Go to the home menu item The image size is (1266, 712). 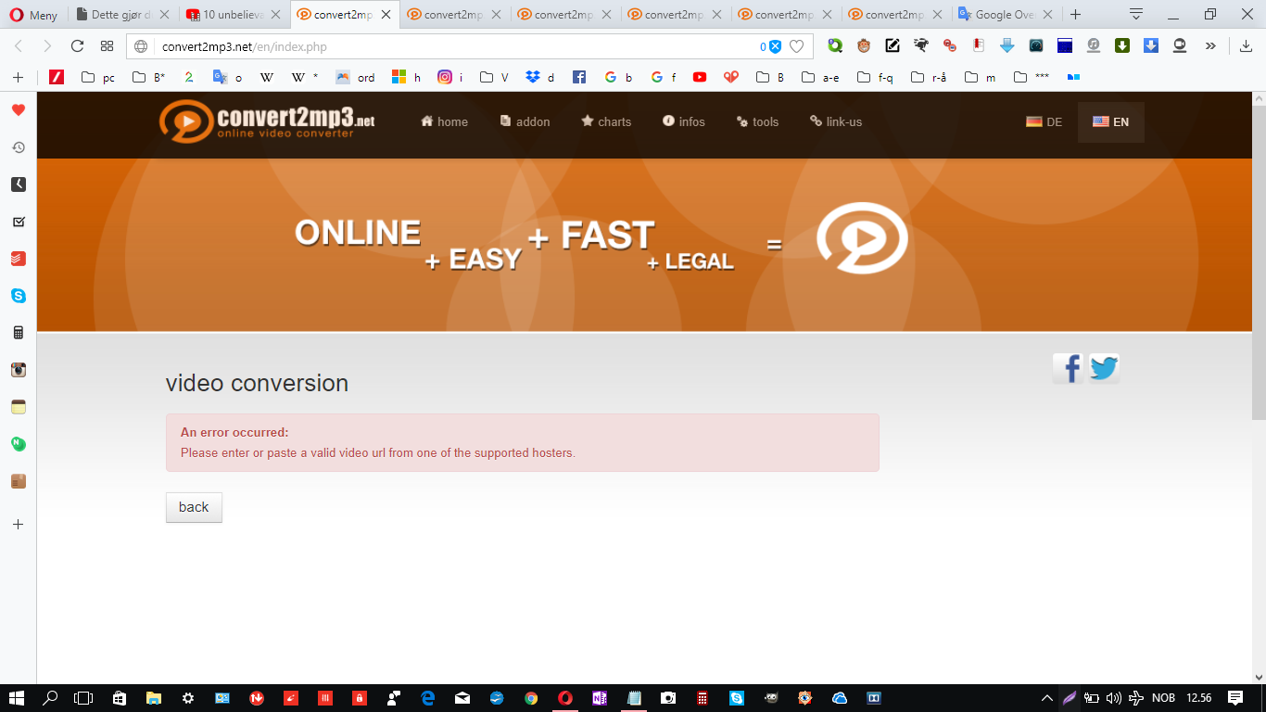tap(444, 121)
